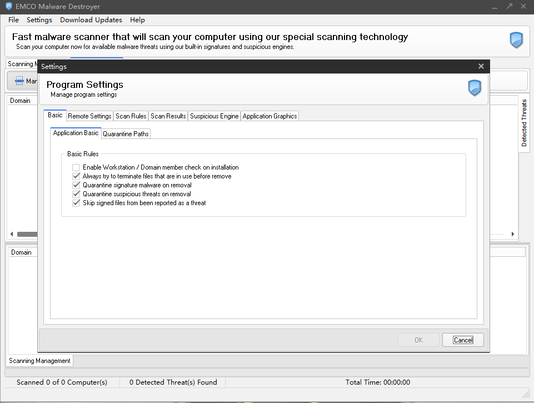Uncheck Skip signed files from been reported
Viewport: 534px width, 403px height.
click(x=76, y=203)
